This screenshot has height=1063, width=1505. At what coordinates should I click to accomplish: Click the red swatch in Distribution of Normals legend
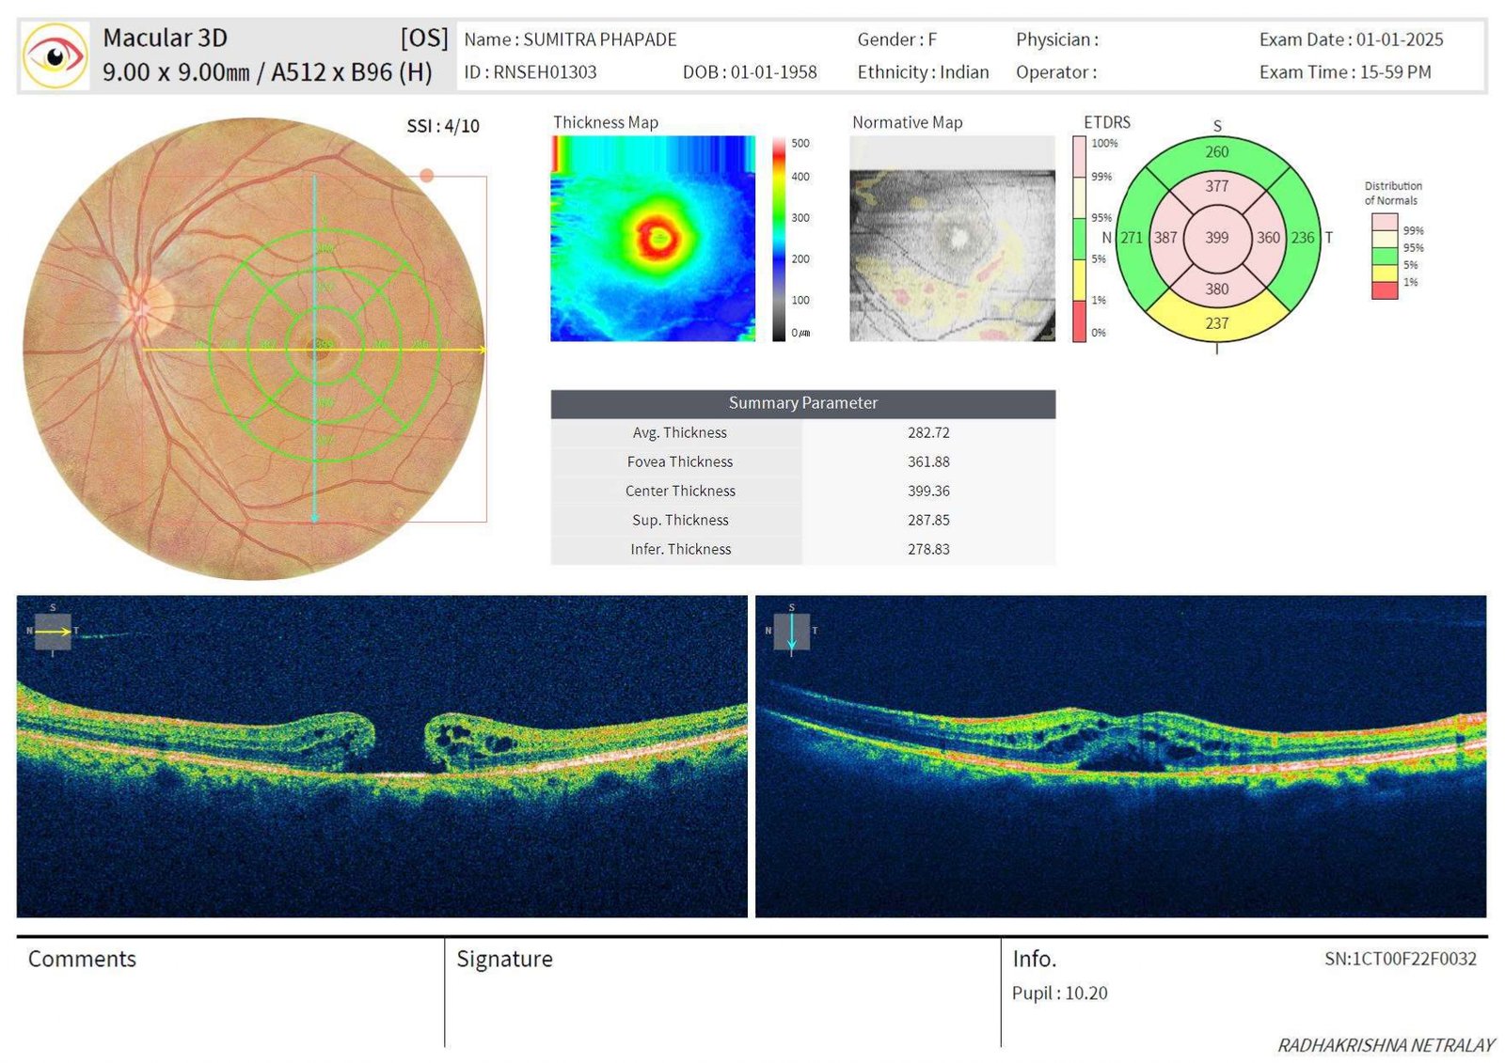click(x=1384, y=290)
